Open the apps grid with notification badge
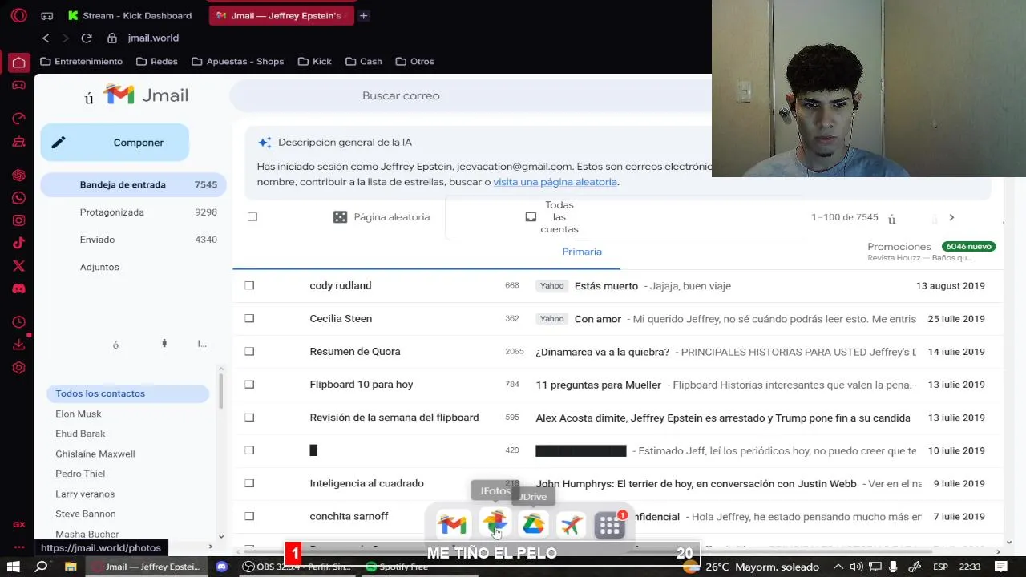The image size is (1026, 577). [610, 525]
